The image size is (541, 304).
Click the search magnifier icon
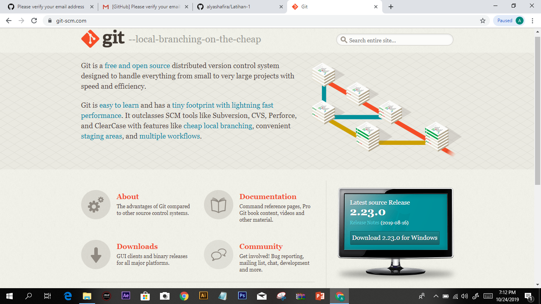343,40
